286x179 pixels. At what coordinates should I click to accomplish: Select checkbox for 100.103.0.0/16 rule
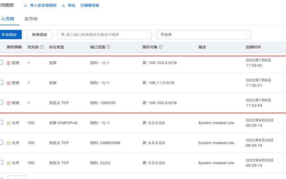1,62
